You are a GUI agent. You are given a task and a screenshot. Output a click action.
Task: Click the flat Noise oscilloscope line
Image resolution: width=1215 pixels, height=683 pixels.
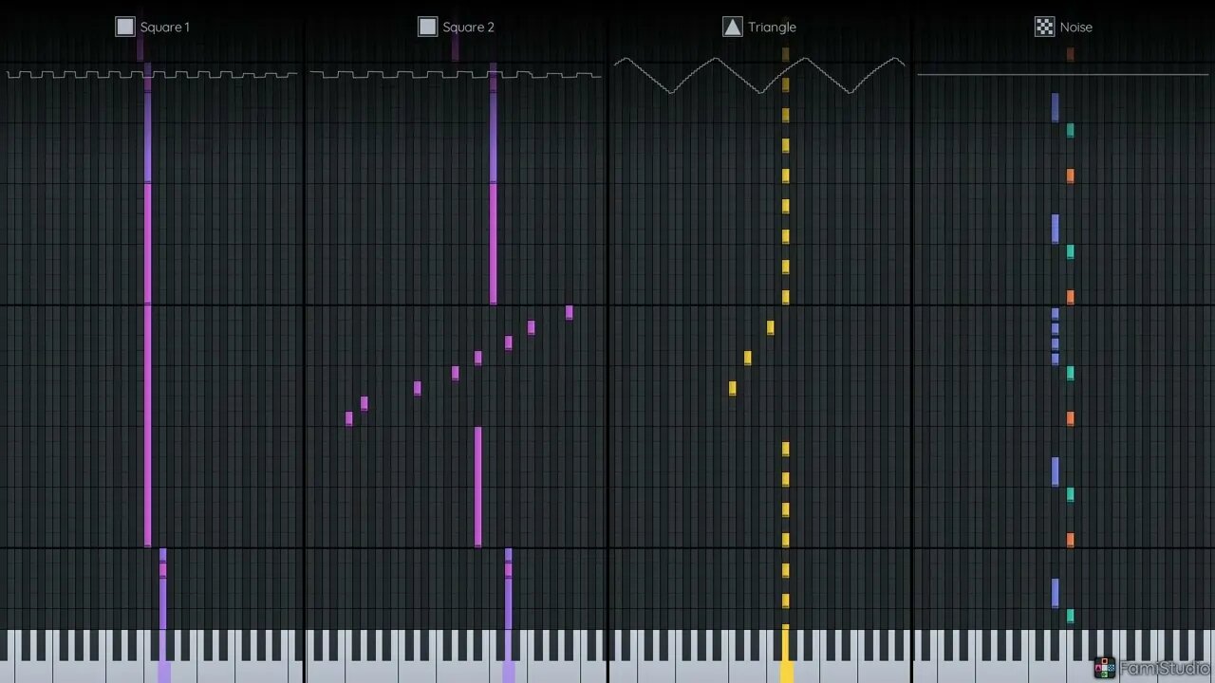[1063, 74]
